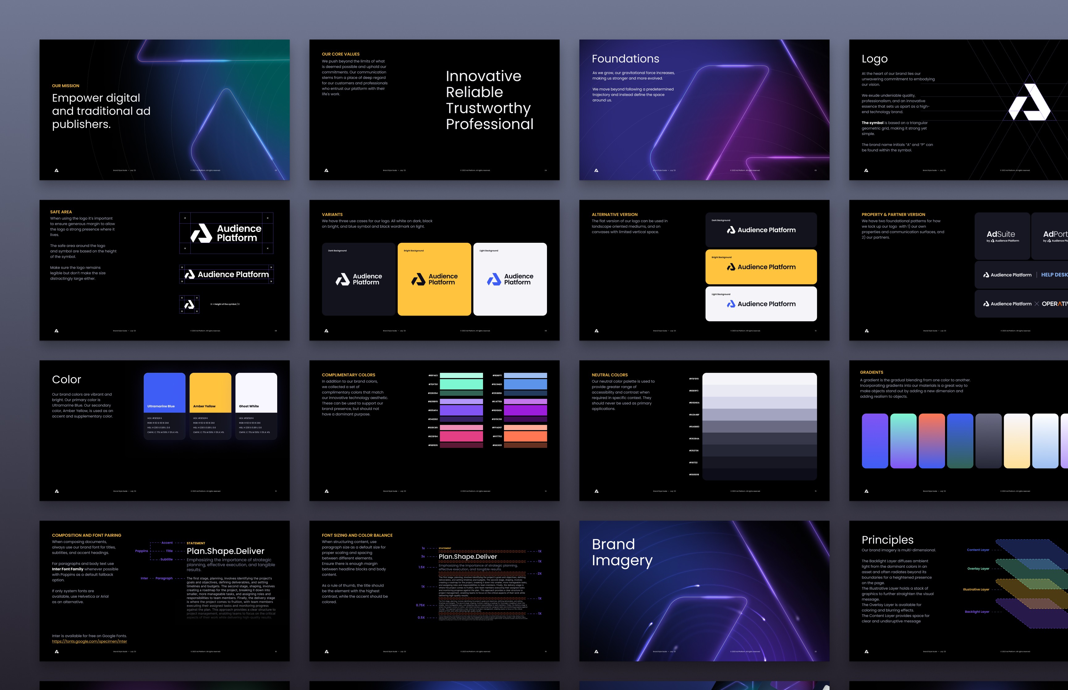Click the purple-to-blue gradient swatch

click(874, 441)
